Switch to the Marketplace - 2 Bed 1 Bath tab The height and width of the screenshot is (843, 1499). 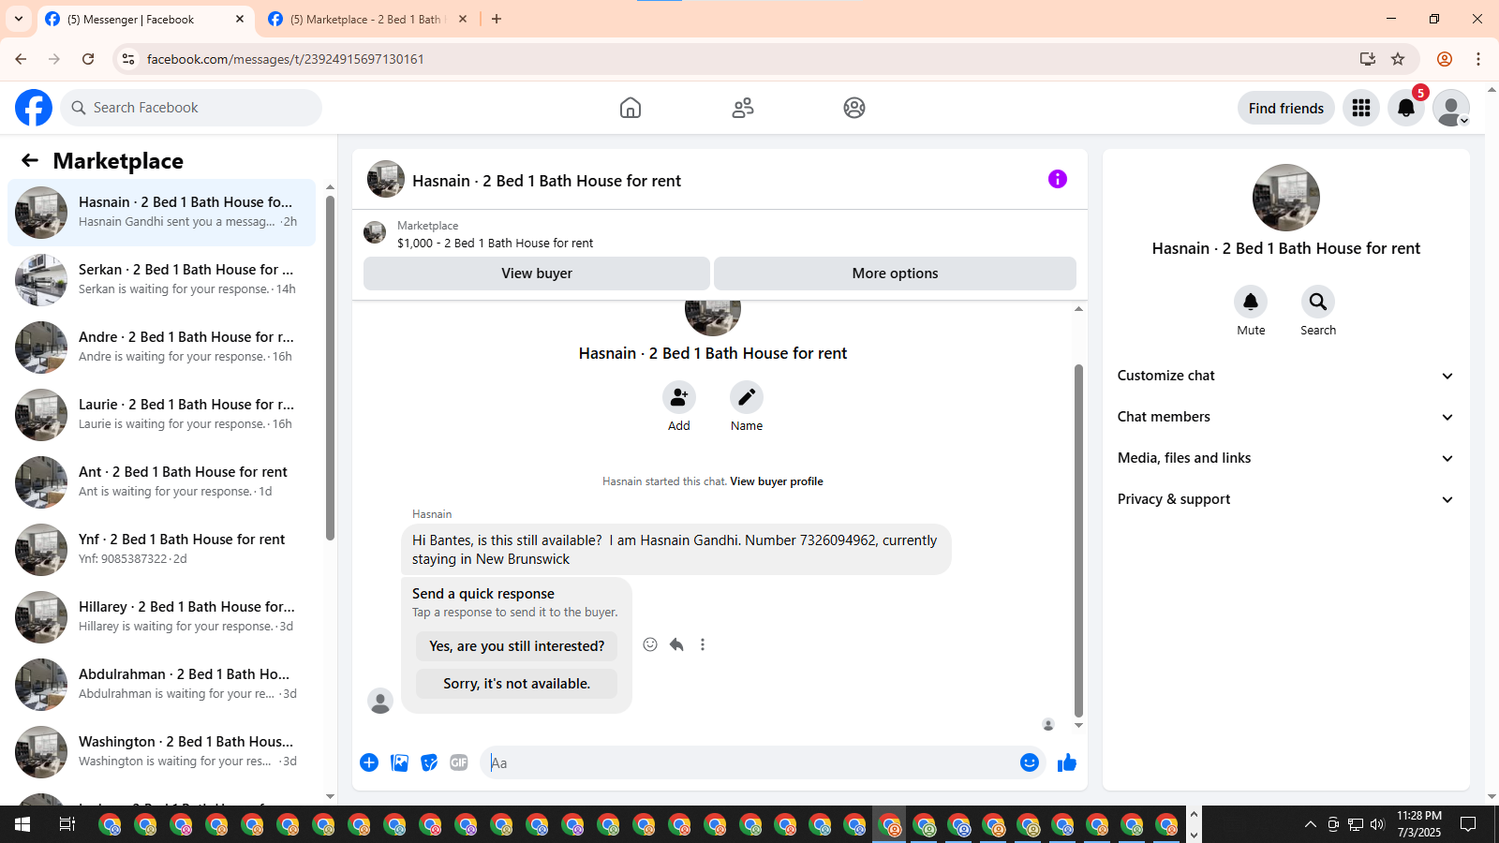[x=368, y=19]
